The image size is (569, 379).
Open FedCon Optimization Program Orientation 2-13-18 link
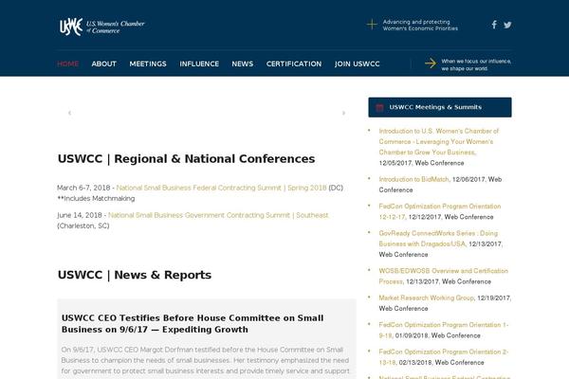444,357
